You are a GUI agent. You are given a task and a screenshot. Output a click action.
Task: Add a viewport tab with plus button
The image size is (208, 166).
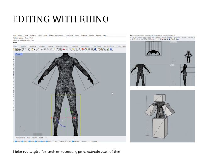46,138
